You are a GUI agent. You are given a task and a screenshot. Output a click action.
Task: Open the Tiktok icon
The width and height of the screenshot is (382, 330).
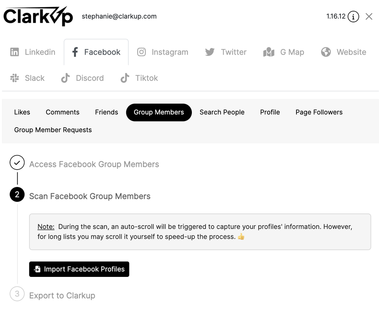[125, 78]
